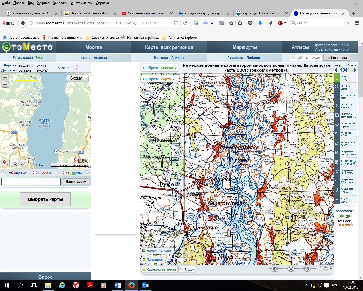Open the Закладки menu in the browser
Screen dimensions: 363x291
click(x=60, y=3)
